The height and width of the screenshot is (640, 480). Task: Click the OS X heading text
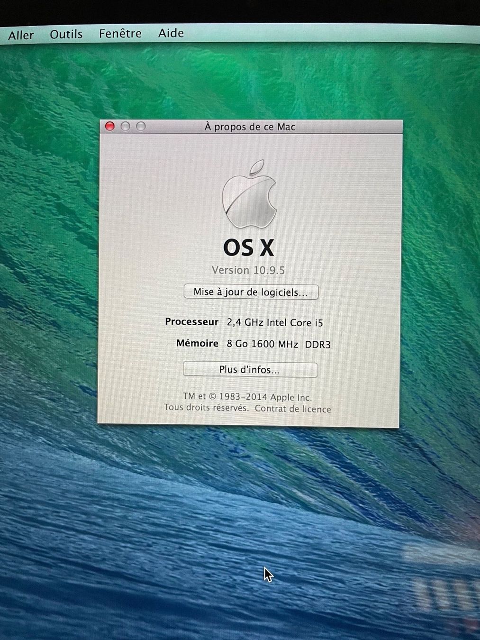click(x=249, y=247)
